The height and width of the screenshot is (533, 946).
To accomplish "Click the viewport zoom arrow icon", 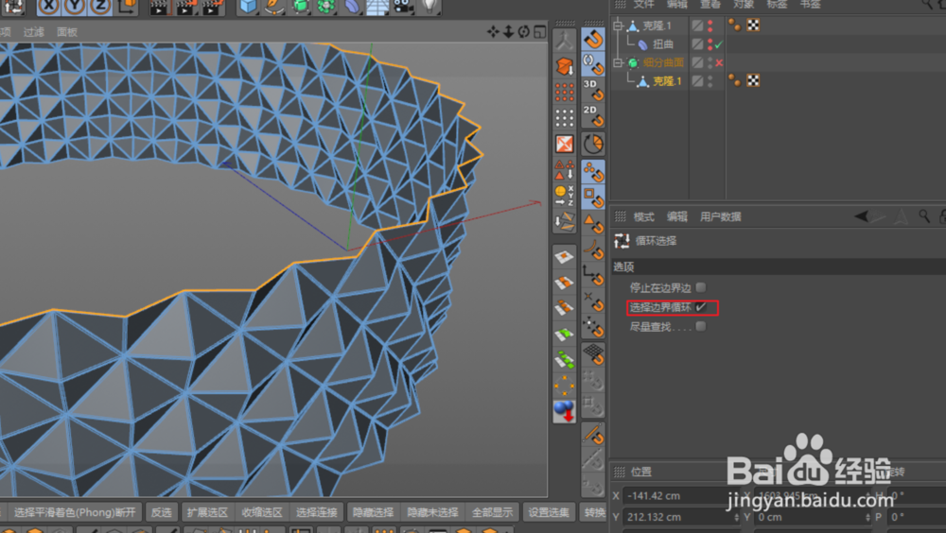I will 509,32.
